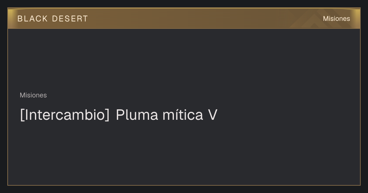
Task: Click the title [Intercambio] Pluma mítica V
Action: point(119,115)
